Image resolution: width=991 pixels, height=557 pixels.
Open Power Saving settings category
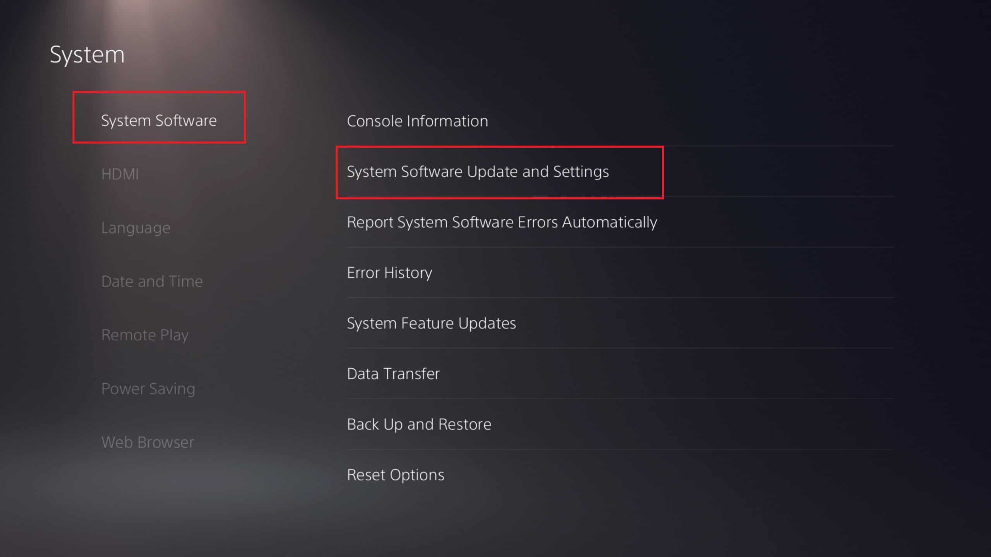click(148, 389)
